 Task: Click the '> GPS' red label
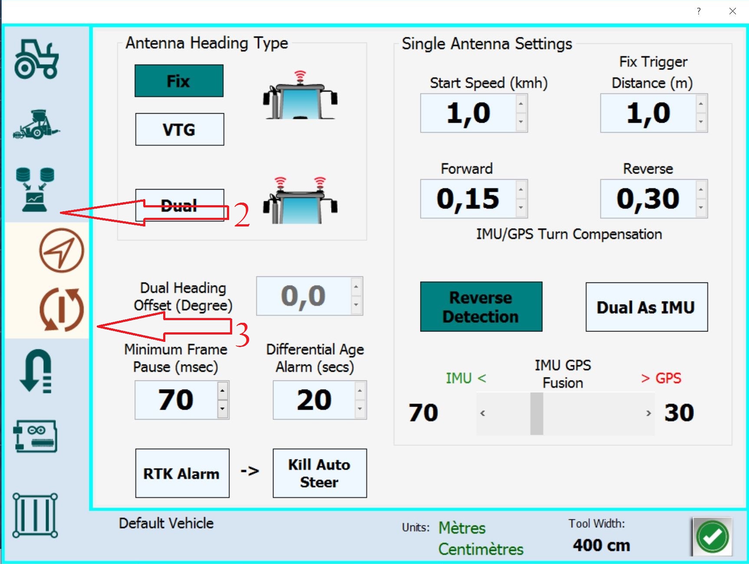661,378
